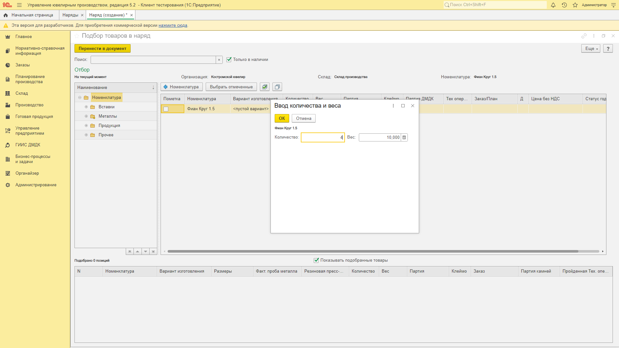619x348 pixels.
Task: Click Заказ/План column header
Action: click(x=495, y=99)
